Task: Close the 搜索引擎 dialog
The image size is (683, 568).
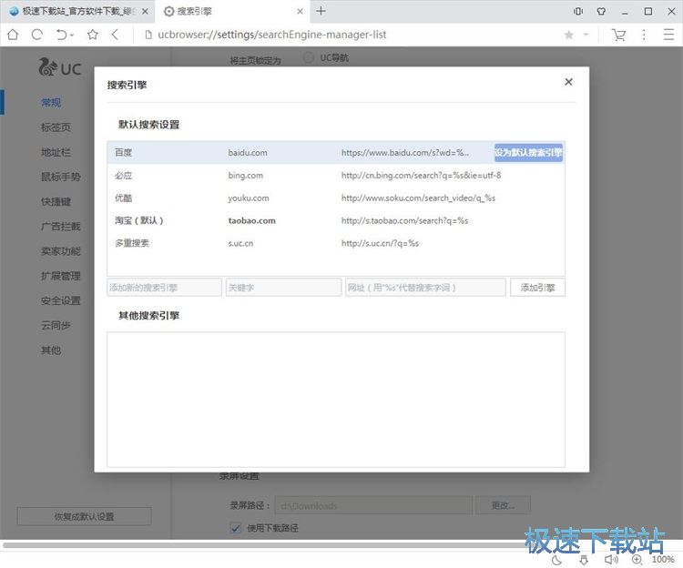Action: (x=568, y=82)
